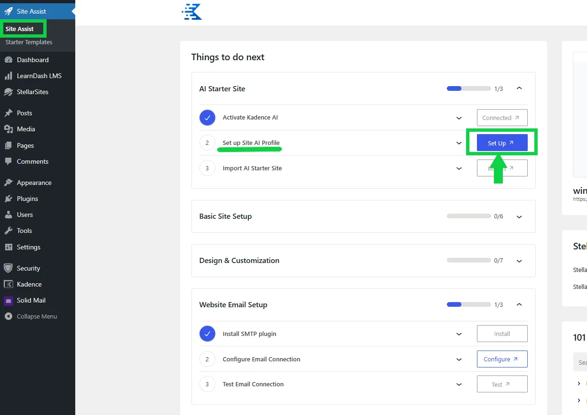Image resolution: width=587 pixels, height=415 pixels.
Task: Go to the Dashboard menu item
Action: click(x=38, y=60)
